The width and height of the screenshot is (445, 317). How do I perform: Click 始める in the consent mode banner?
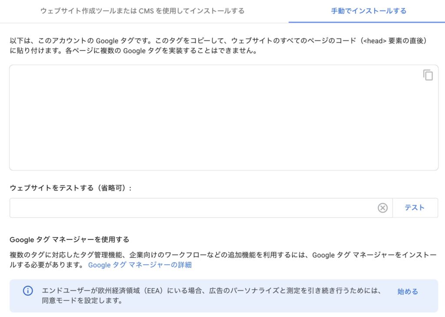[x=408, y=291]
